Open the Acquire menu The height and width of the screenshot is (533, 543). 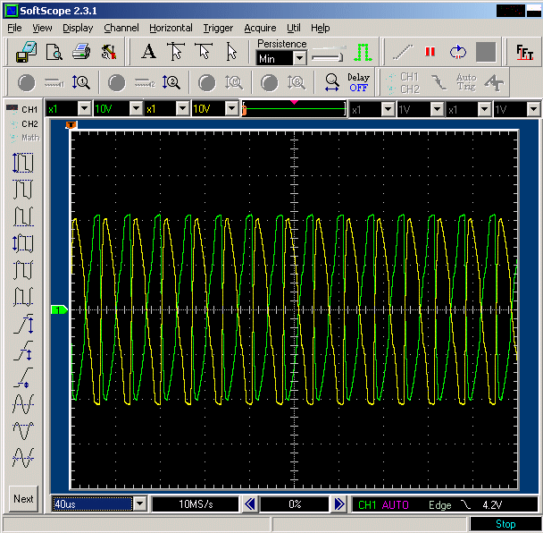[260, 28]
